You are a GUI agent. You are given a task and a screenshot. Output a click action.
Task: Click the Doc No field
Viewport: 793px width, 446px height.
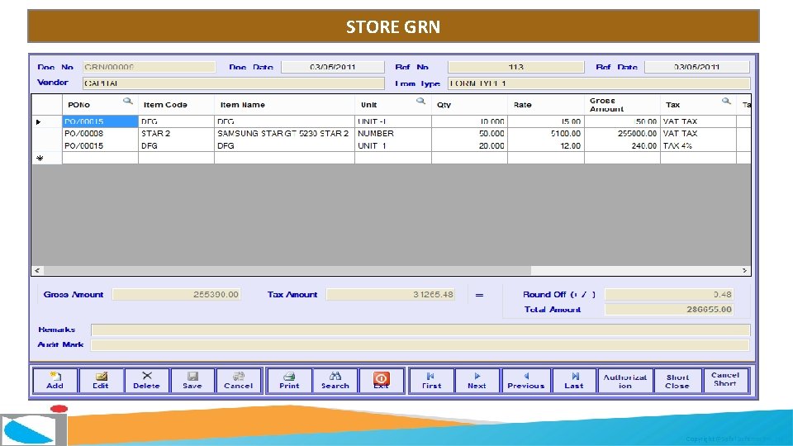(149, 67)
